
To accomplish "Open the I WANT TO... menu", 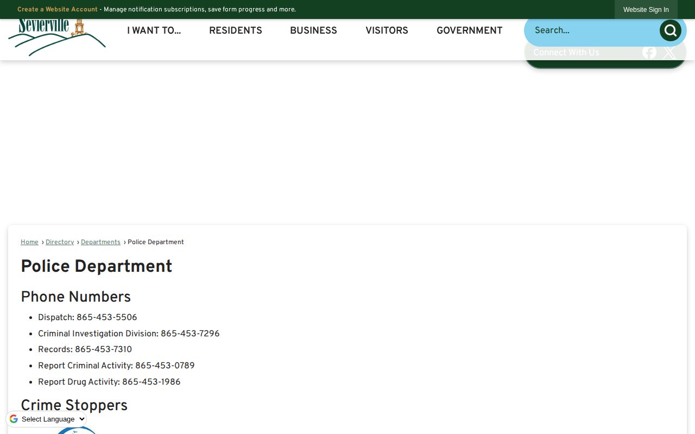I will coord(154,31).
